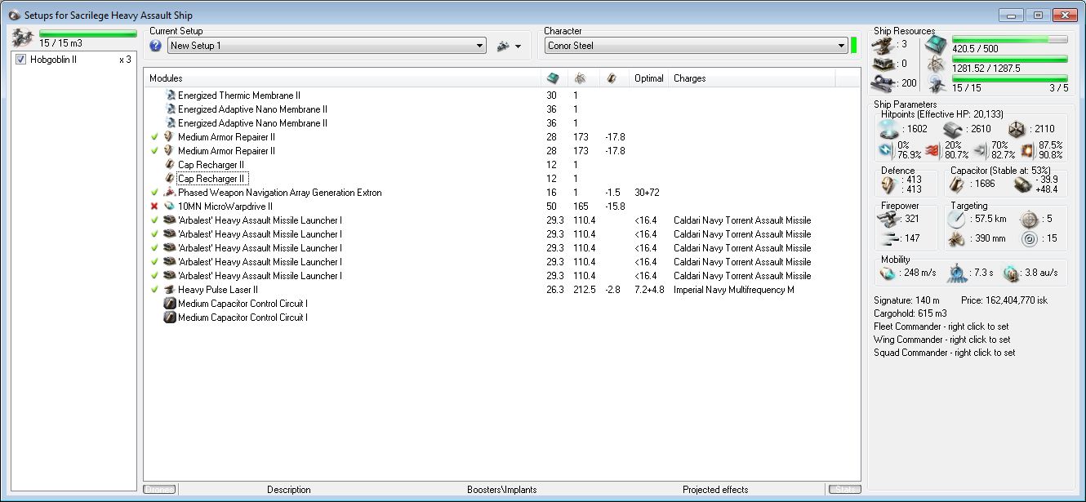Click the powergrid icon beside 1281.52 / 1287.5
The width and height of the screenshot is (1086, 502).
tap(937, 64)
